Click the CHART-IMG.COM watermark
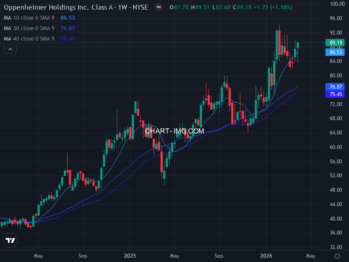Screen dimensions: 349x262 (x=174, y=130)
